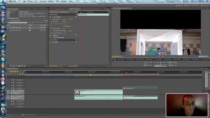The image size is (210, 118).
Task: Mute Audio 1 track speaker toggle
Action: [12, 96]
